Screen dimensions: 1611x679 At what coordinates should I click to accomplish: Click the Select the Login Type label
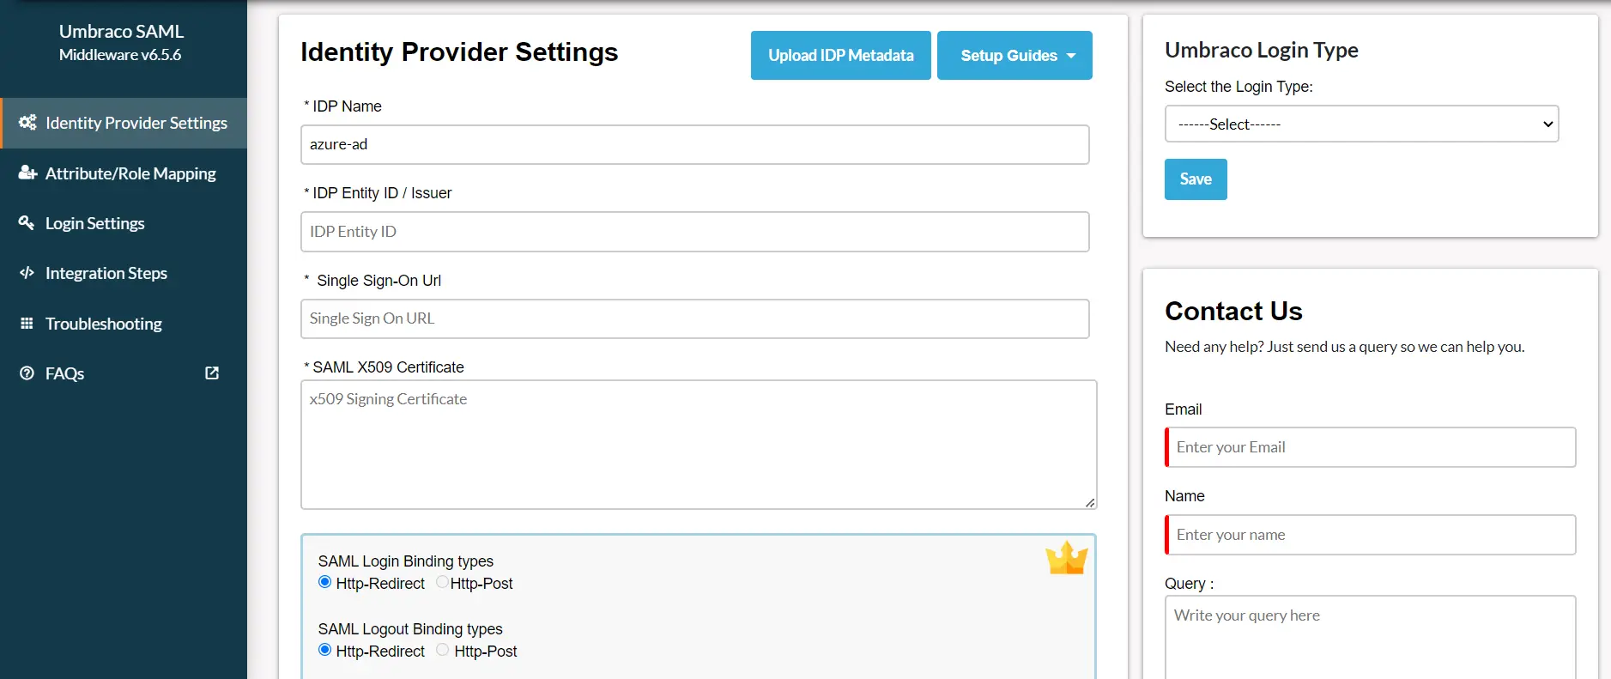[x=1239, y=87]
